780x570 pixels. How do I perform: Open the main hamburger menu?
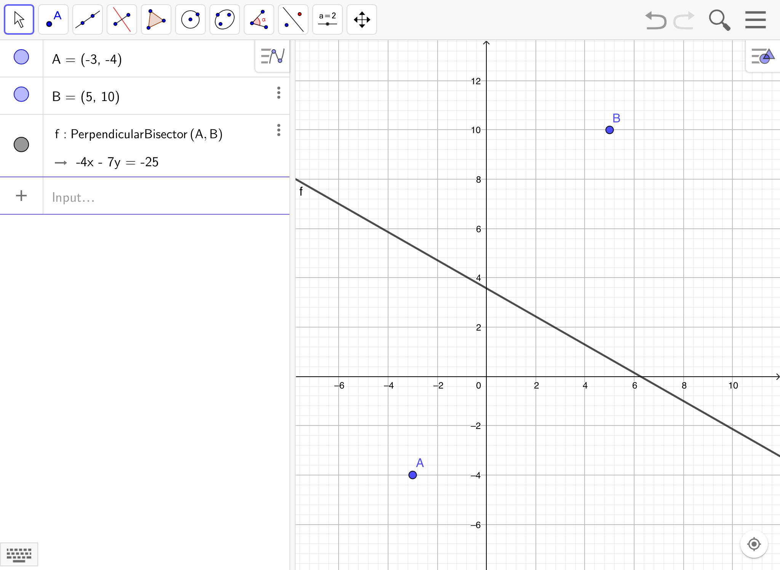tap(756, 19)
